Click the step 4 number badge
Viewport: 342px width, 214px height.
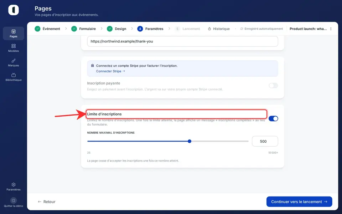pos(140,29)
